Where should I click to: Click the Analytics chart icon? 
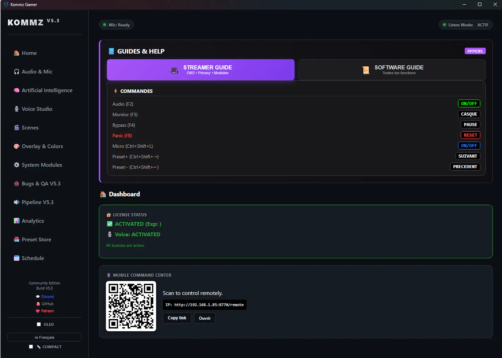(17, 221)
